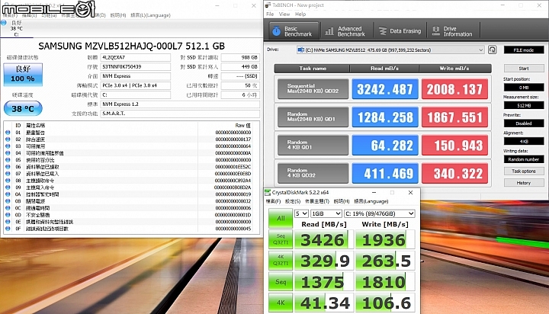Screen dimensions: 549x314
Task: Change the Measurement size 512 MB selector
Action: 524,105
